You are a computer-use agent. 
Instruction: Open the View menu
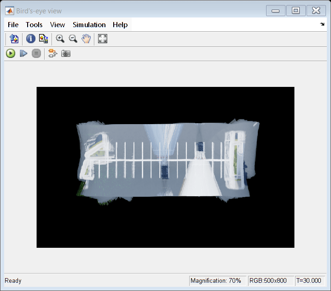coord(58,25)
